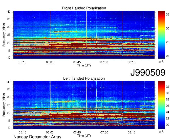Click the 28 value on the bottom color bar
Viewport: 172px width, 140px height.
point(167,99)
